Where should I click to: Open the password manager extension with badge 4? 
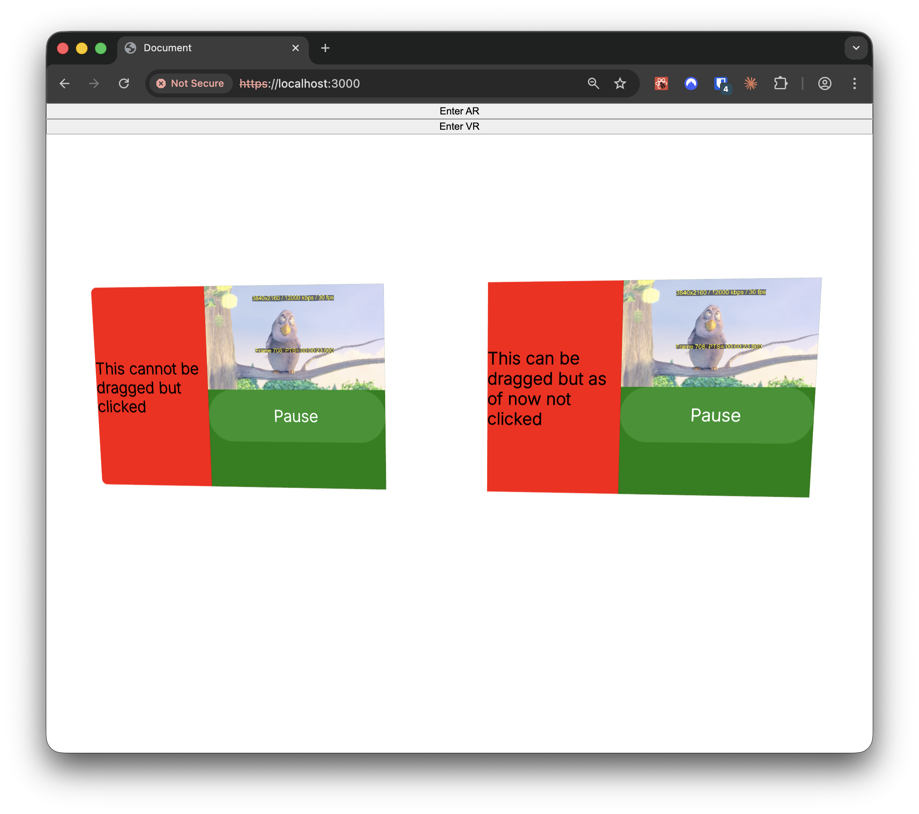point(721,83)
